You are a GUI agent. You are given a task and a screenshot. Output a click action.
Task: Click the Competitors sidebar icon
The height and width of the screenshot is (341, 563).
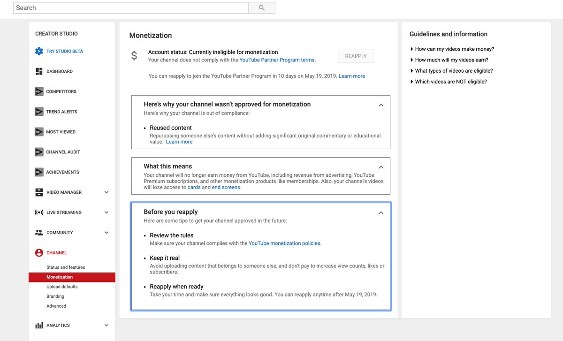click(39, 91)
